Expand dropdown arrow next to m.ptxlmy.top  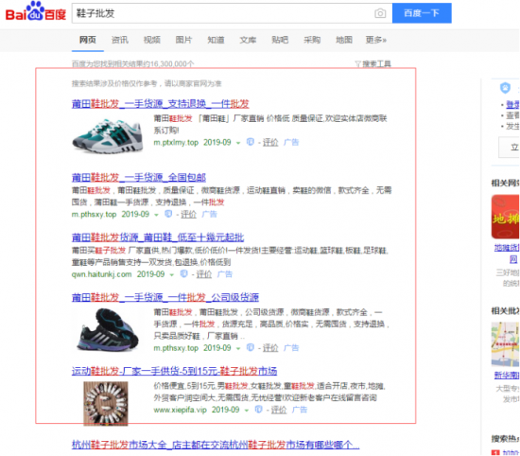[238, 143]
